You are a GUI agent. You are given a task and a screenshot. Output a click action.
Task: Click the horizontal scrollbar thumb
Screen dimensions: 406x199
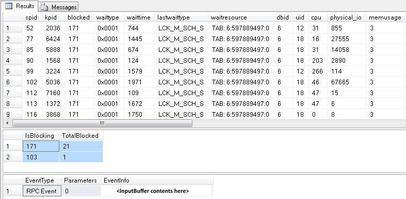pos(102,123)
